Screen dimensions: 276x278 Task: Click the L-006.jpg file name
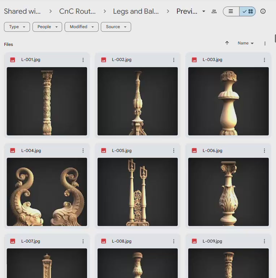(x=212, y=151)
